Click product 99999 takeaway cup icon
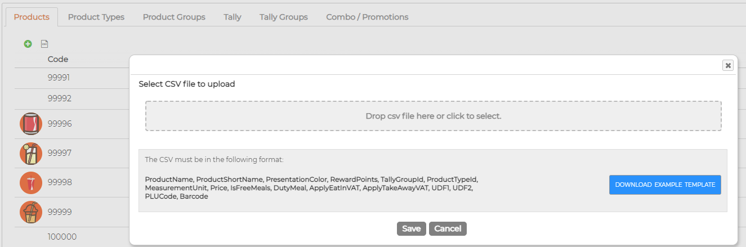 coord(31,212)
